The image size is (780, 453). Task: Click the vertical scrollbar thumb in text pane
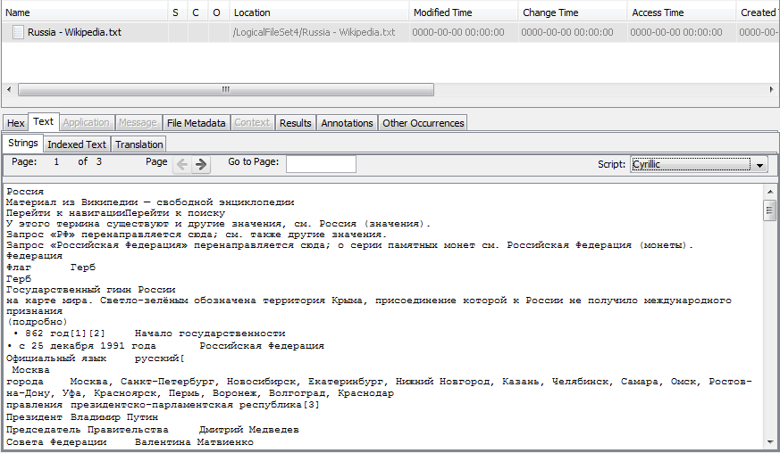(770, 210)
